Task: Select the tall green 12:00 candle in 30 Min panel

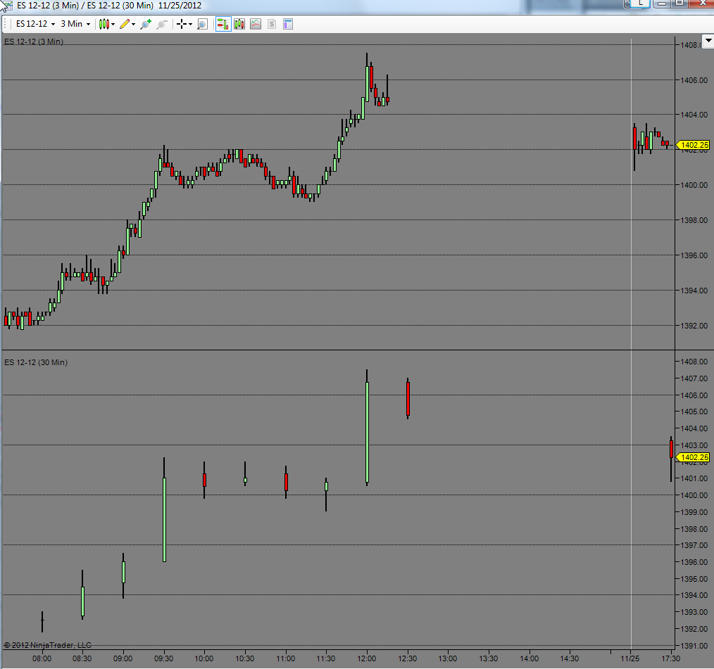Action: click(367, 428)
